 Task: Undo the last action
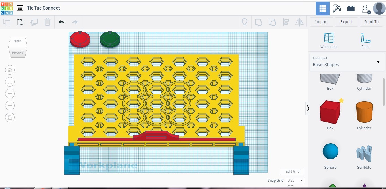61,22
